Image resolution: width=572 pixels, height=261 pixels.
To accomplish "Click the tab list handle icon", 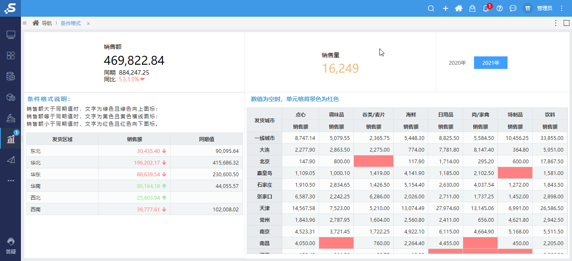I will 25,23.
